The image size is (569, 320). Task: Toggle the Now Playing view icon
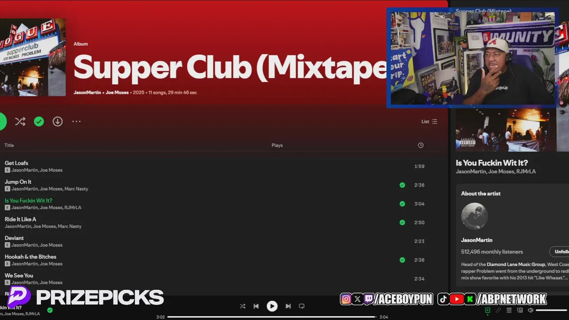point(488,310)
